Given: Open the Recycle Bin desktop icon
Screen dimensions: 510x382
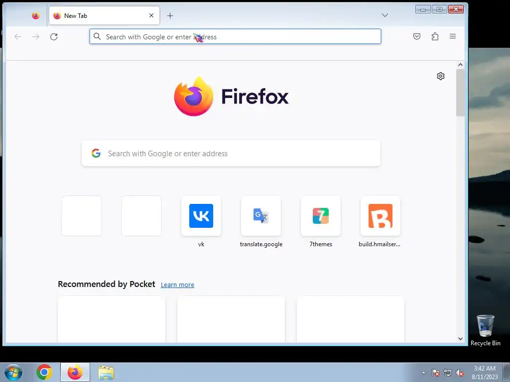Looking at the screenshot, I should point(485,330).
